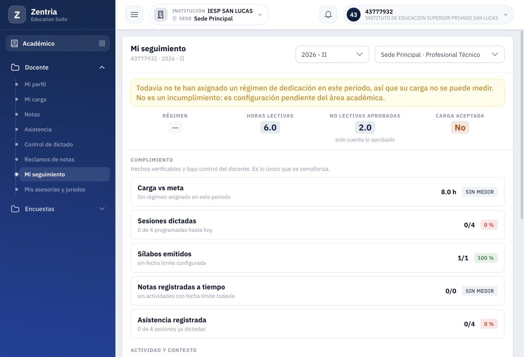Viewport: 524px width, 357px height.
Task: Open the notifications bell
Action: [x=328, y=15]
